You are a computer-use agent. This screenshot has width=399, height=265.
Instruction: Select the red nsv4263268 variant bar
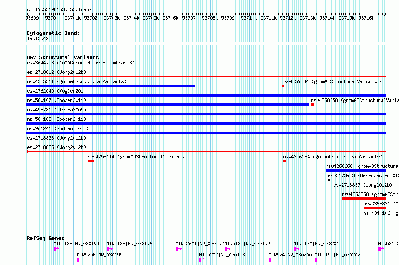[364, 199]
